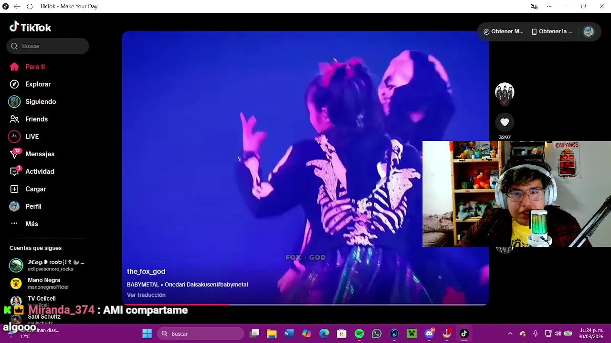Screen dimensions: 611x343
Task: Open the_fox_god username on the video
Action: 146,272
